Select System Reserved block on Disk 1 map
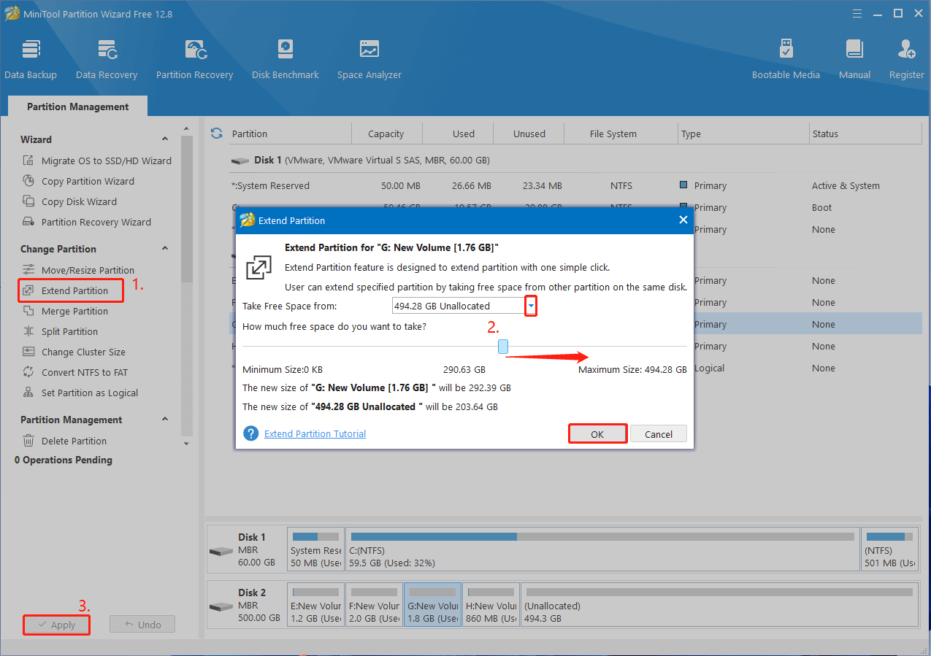This screenshot has width=931, height=656. click(316, 549)
